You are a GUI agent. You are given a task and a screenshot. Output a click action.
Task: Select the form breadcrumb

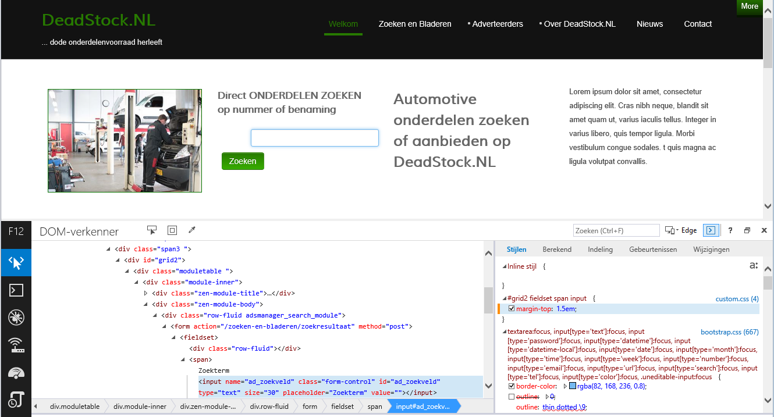[310, 407]
